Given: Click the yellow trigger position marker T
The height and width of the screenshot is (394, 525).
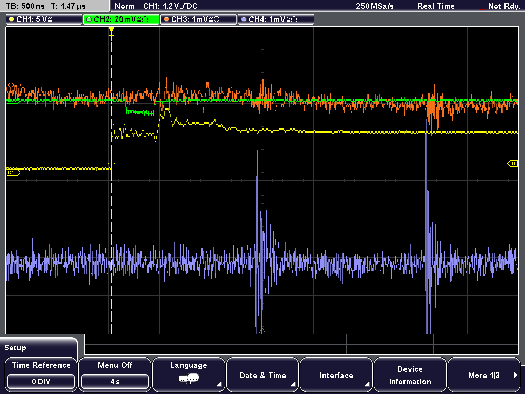Looking at the screenshot, I should click(x=111, y=34).
